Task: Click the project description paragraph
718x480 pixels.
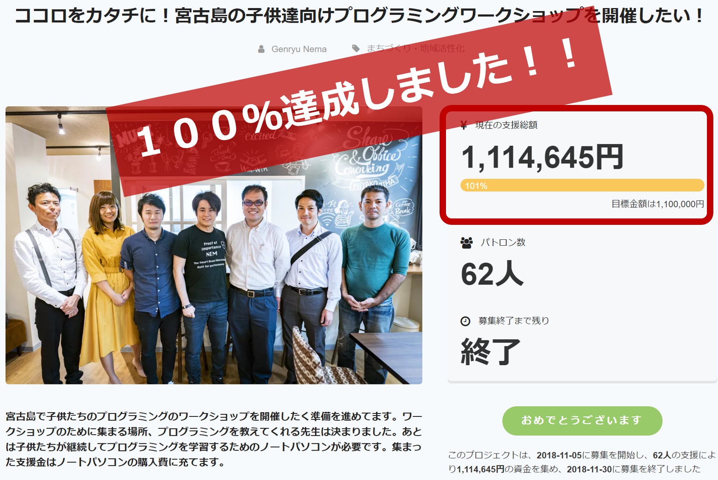Action: (x=214, y=439)
